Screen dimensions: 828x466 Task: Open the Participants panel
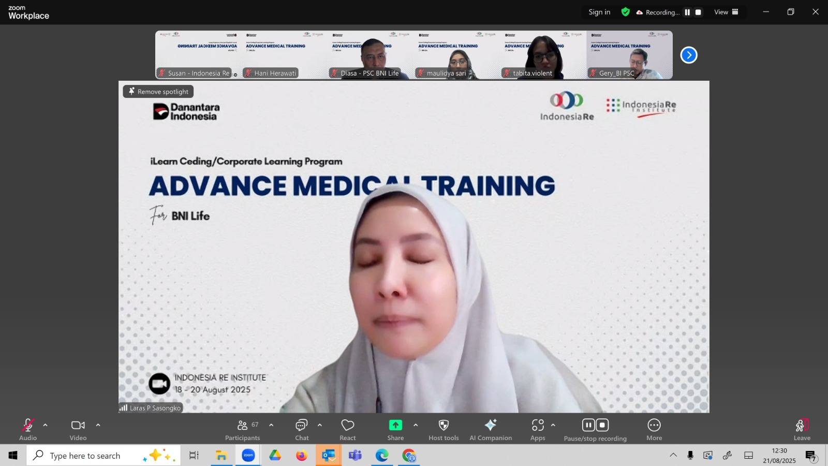coord(242,429)
